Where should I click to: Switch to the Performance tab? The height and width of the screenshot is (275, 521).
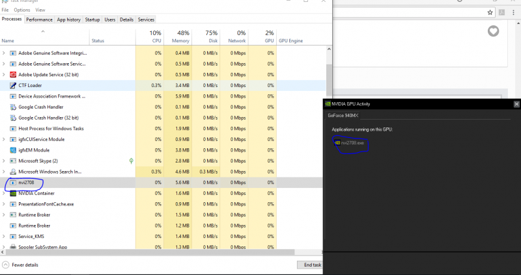point(39,20)
